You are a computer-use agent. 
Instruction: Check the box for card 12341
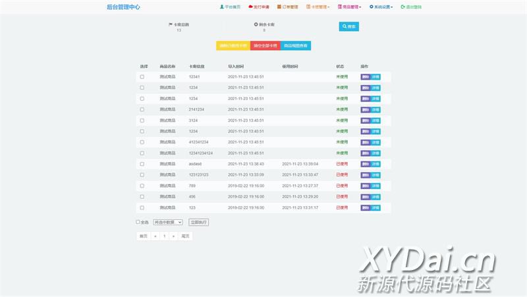pos(142,77)
